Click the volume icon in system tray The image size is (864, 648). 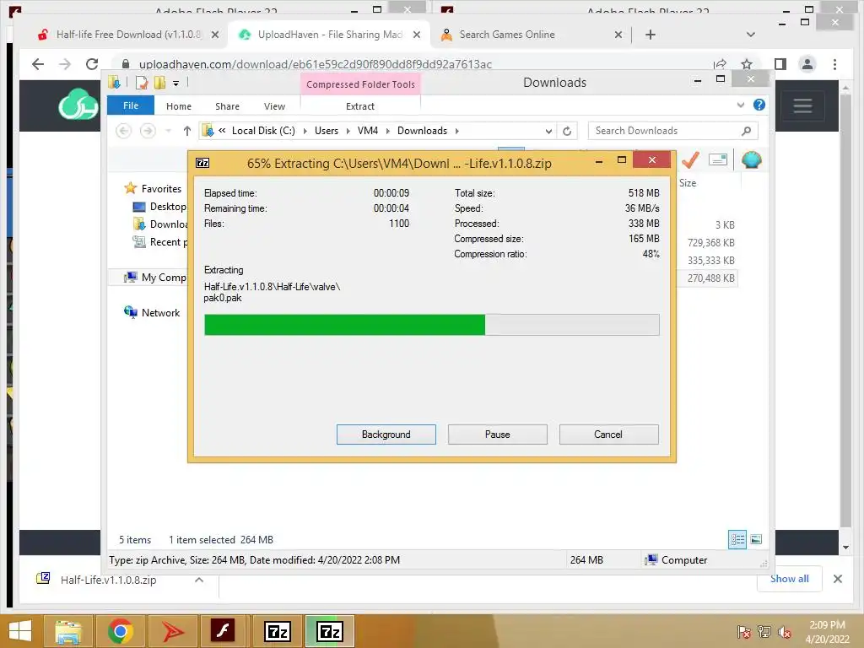(x=784, y=631)
